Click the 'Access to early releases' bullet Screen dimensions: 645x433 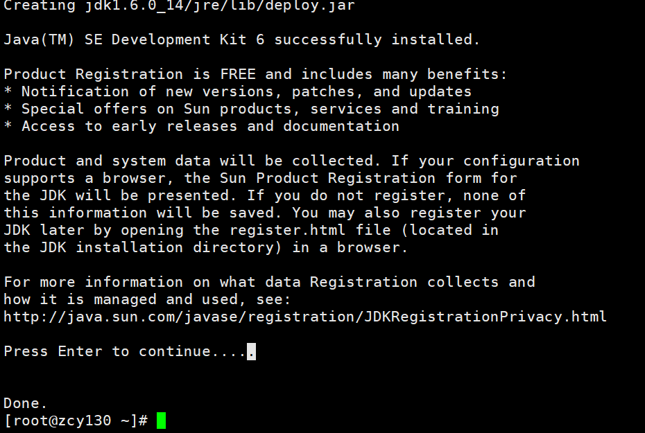(x=201, y=127)
